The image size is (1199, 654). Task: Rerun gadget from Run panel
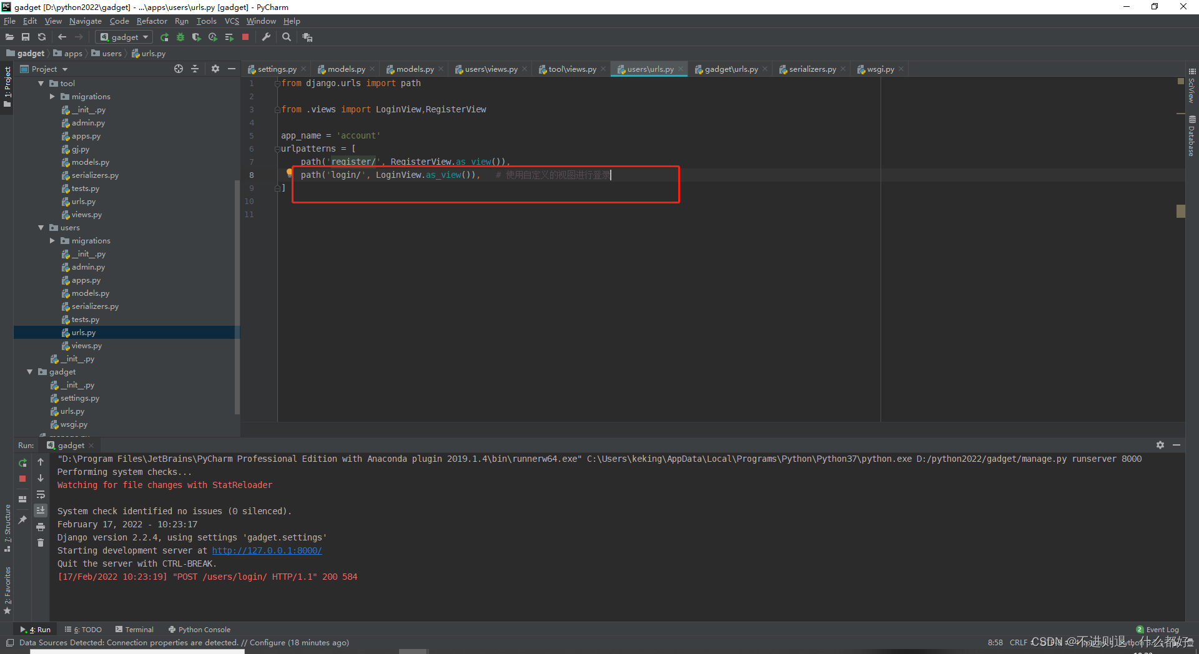tap(22, 462)
